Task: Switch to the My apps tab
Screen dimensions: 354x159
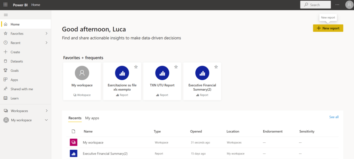Action: tap(92, 118)
